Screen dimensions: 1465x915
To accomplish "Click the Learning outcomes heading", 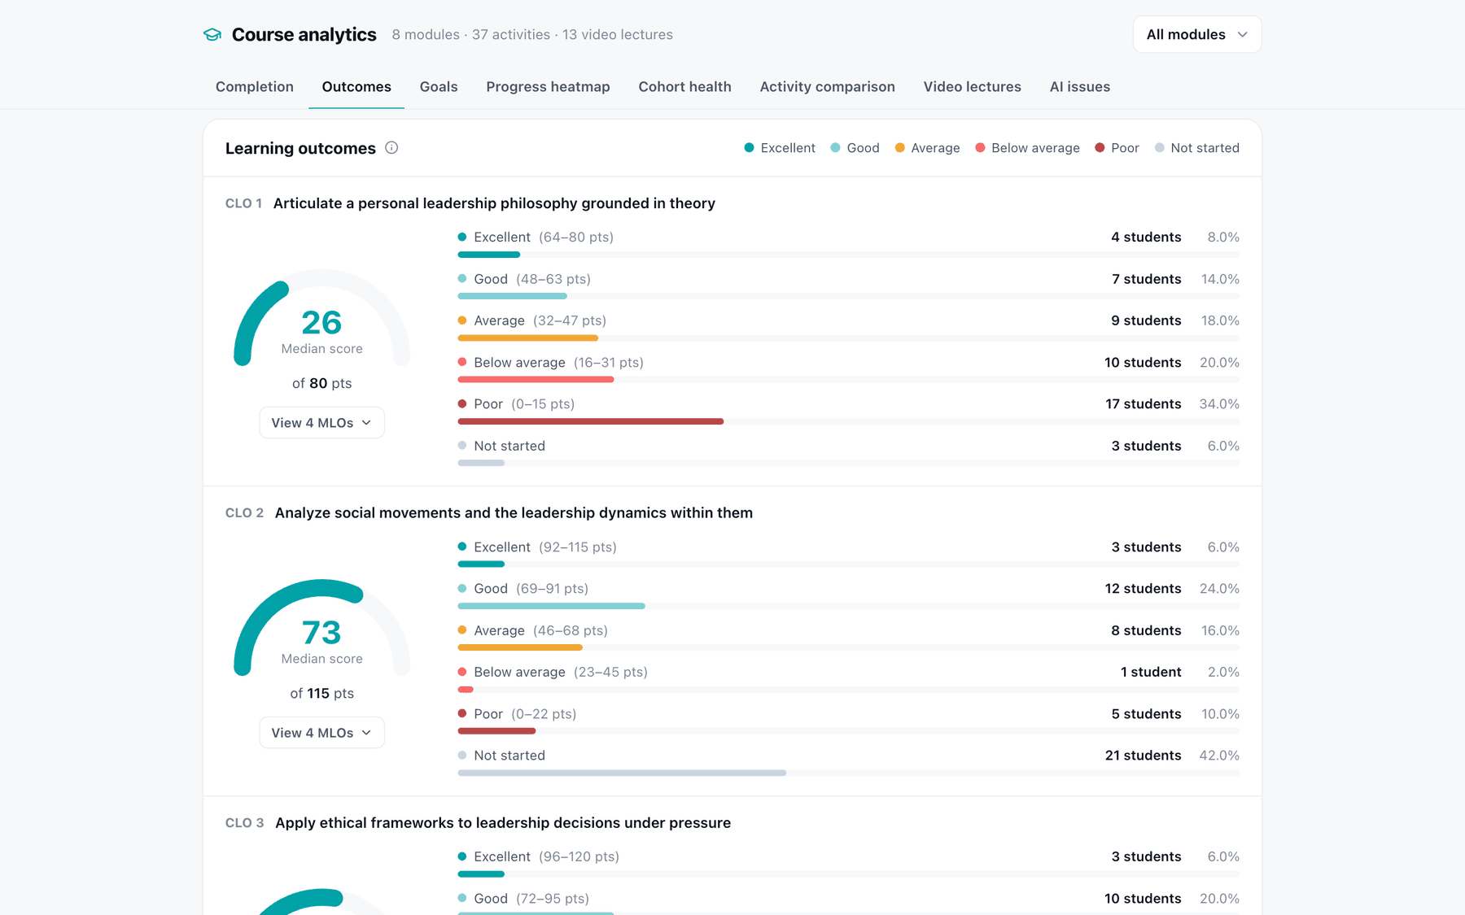I will [x=300, y=148].
